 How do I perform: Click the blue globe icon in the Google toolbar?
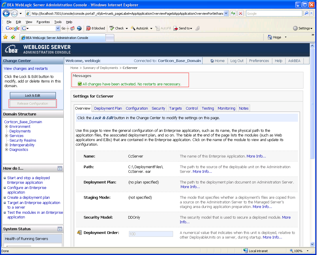point(79,28)
